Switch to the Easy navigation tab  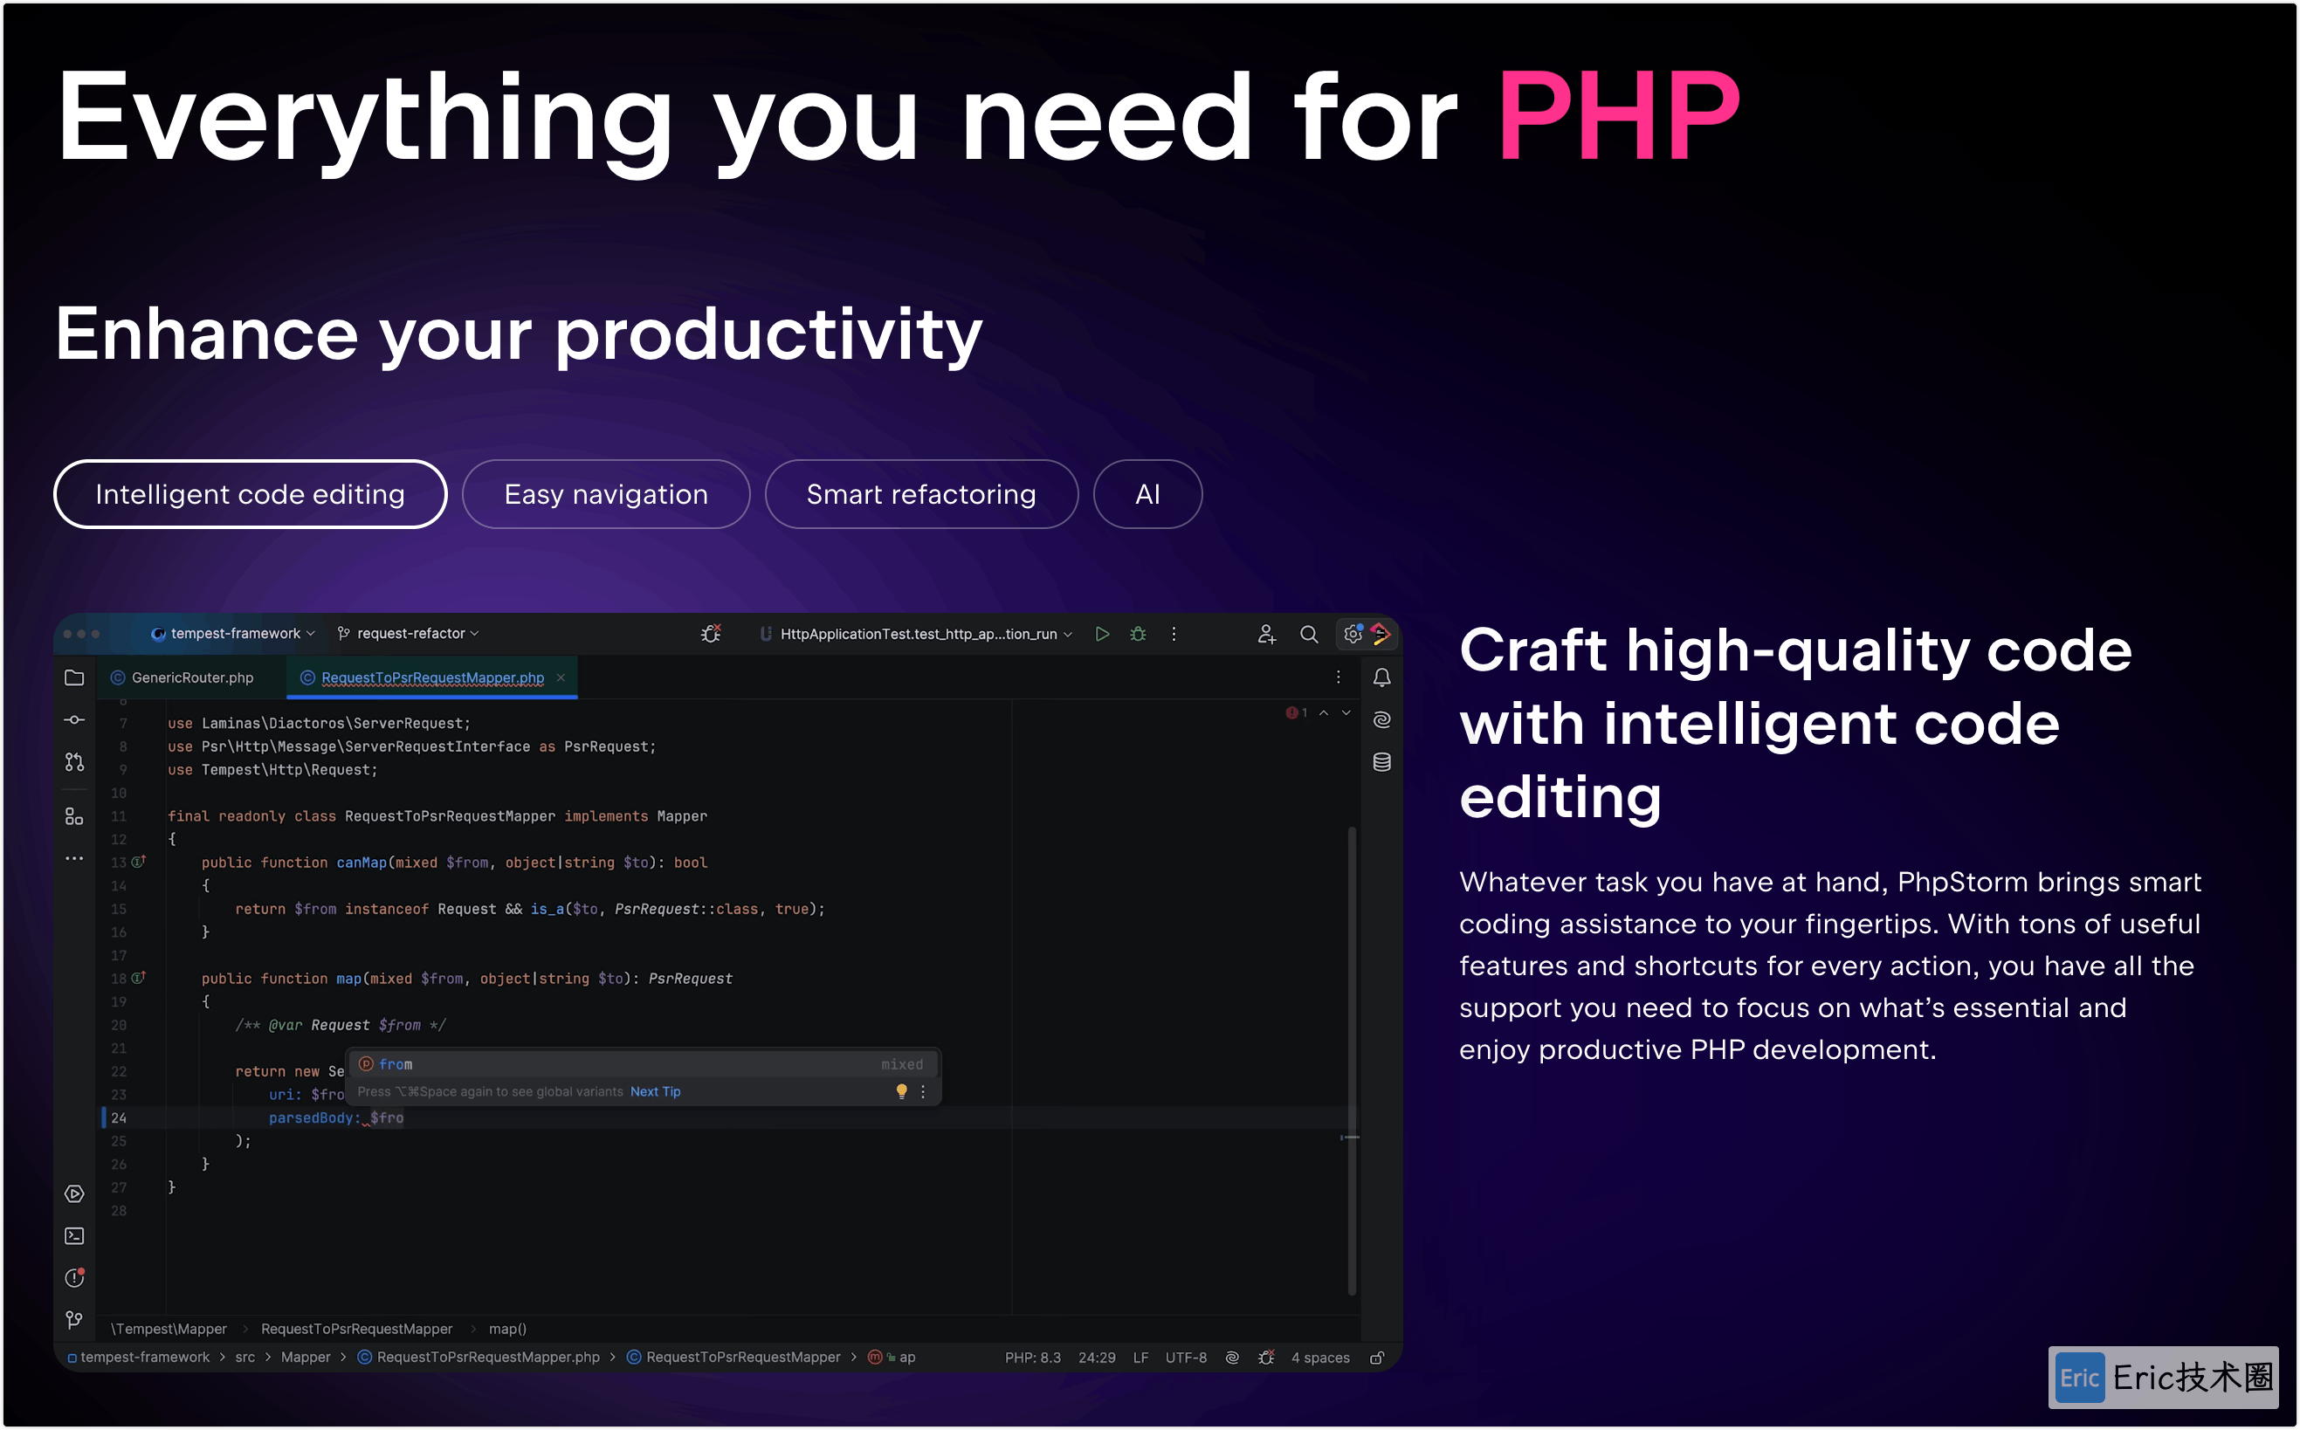(605, 494)
